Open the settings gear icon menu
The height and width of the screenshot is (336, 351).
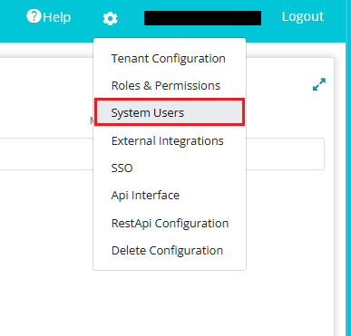point(110,18)
